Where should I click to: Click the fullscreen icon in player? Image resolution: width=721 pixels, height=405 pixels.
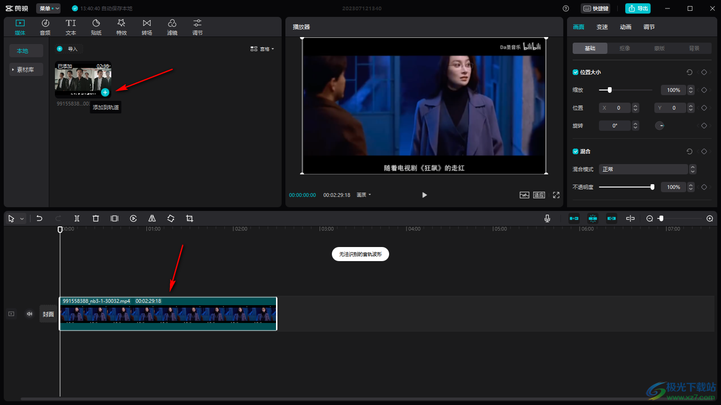pyautogui.click(x=556, y=195)
